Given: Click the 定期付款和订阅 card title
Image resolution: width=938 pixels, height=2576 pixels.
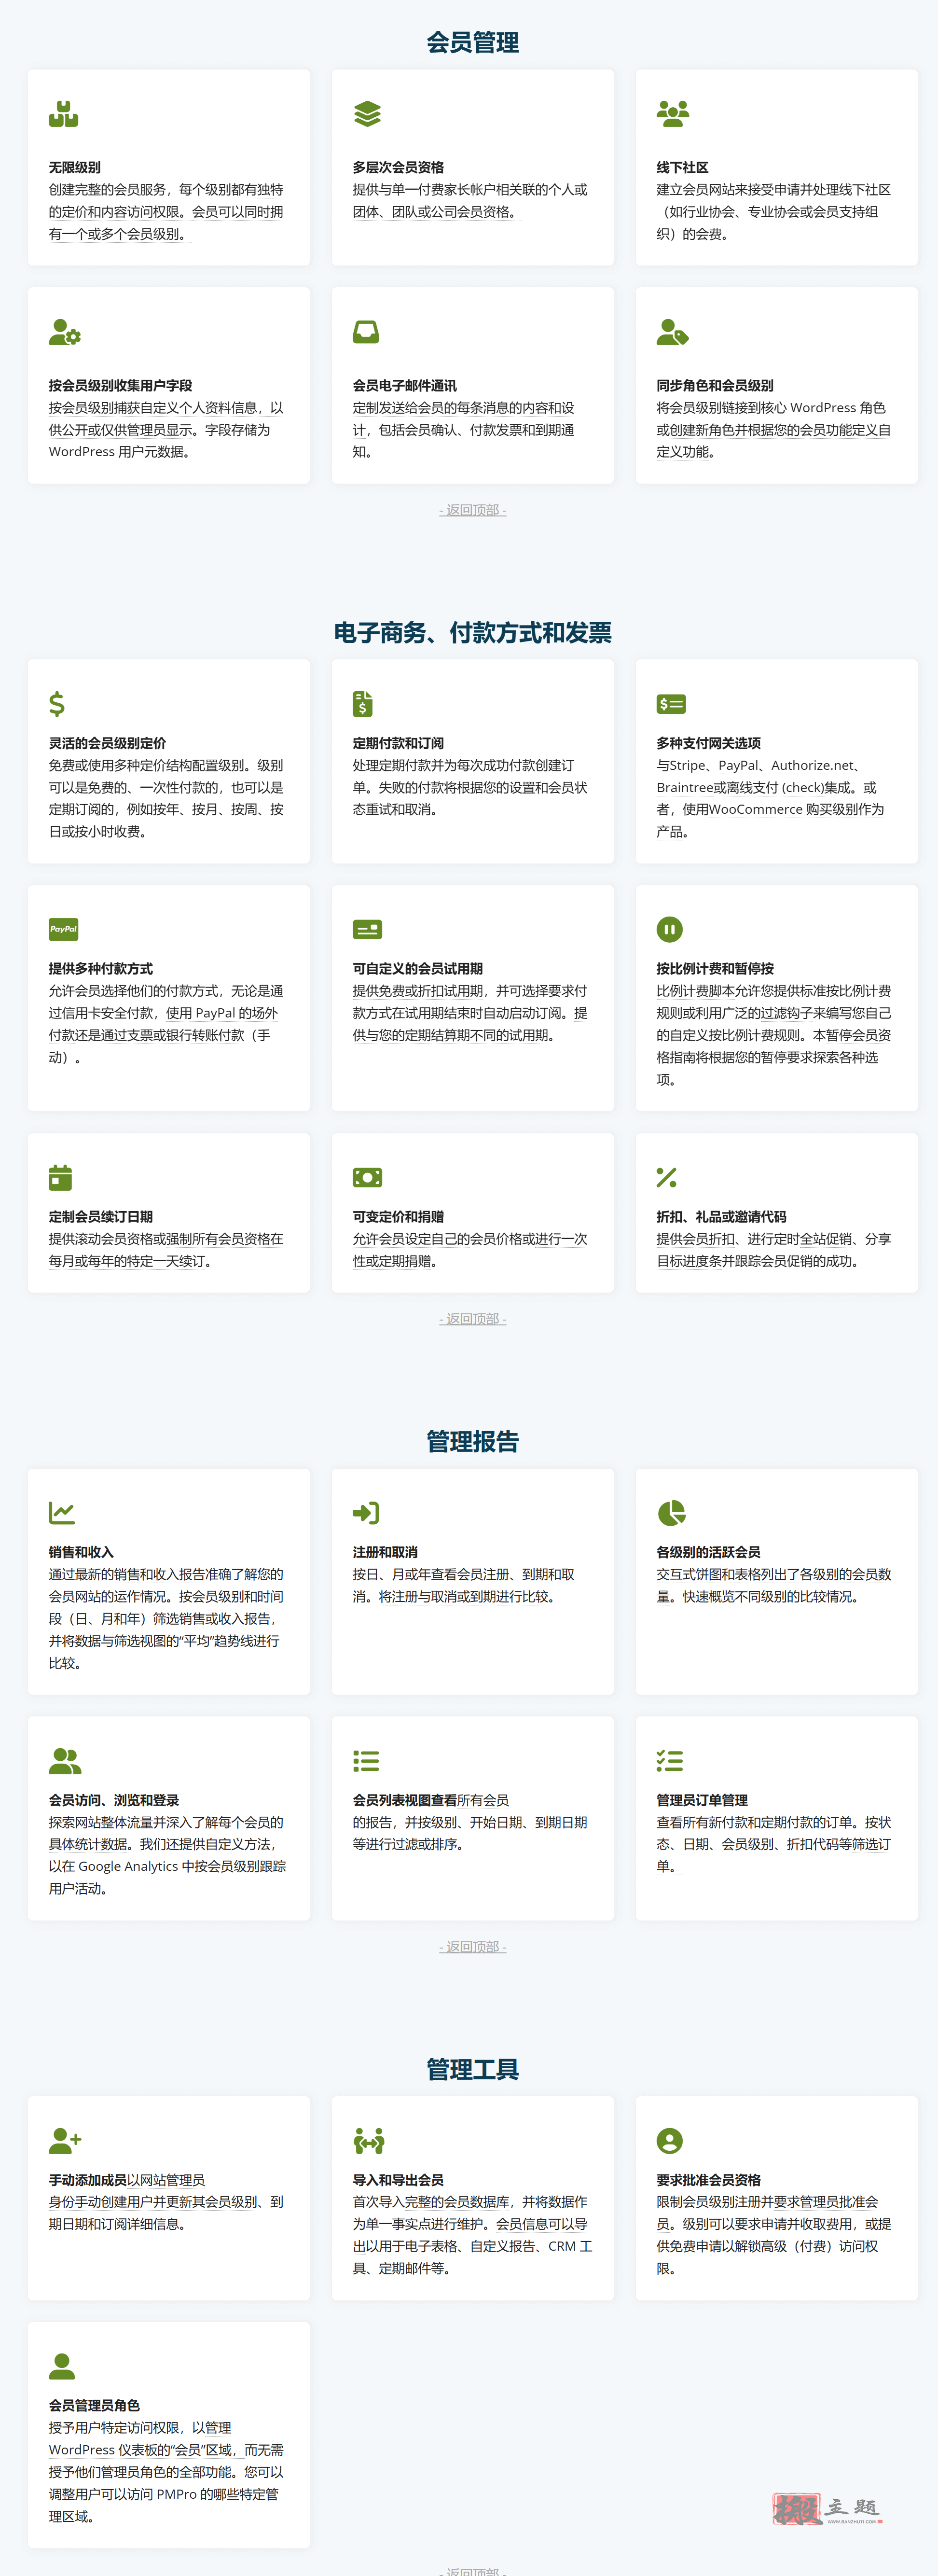Looking at the screenshot, I should coord(398,743).
